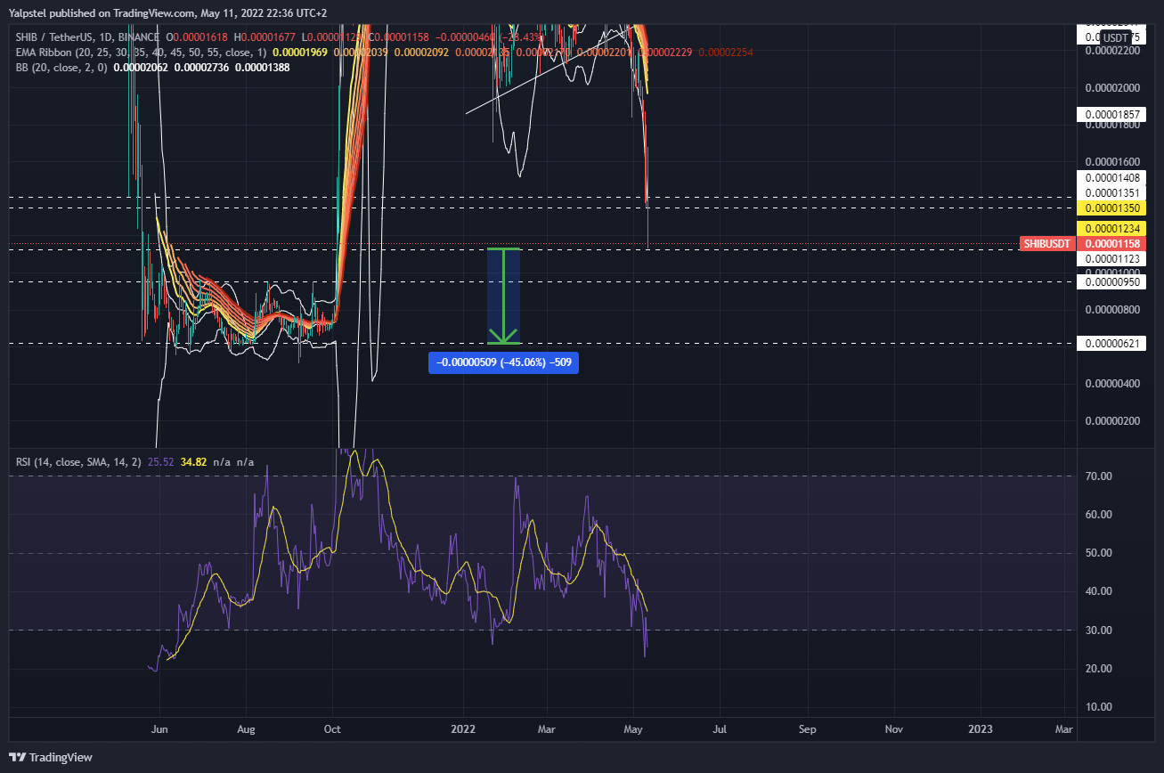1164x773 pixels.
Task: Click the Jul label on time axis
Action: [x=720, y=728]
